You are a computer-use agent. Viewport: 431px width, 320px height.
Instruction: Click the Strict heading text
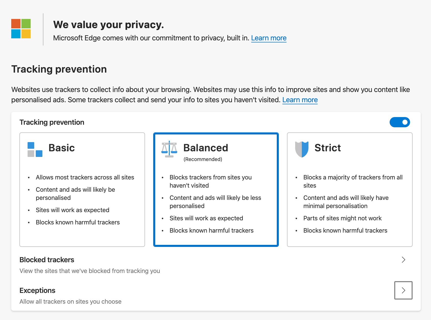click(x=328, y=148)
